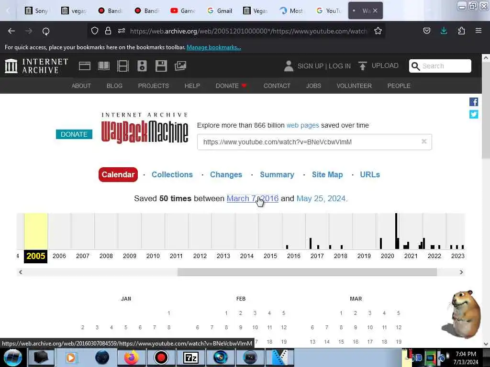This screenshot has height=367, width=490.
Task: Open tracking protection shield icon
Action: pos(95,31)
